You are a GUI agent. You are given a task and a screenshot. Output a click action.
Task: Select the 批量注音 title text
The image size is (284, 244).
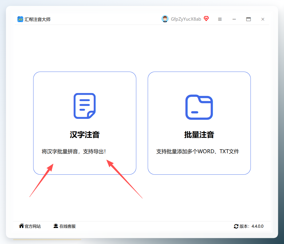[x=199, y=135]
